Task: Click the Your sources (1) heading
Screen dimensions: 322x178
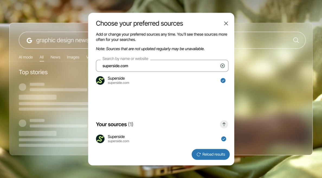Action: click(115, 124)
